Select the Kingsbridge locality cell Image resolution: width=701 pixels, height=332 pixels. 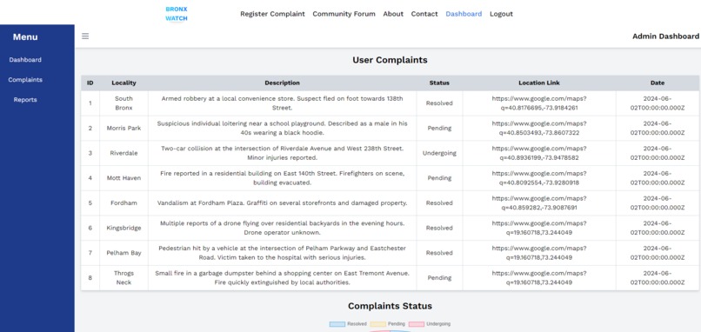point(124,228)
